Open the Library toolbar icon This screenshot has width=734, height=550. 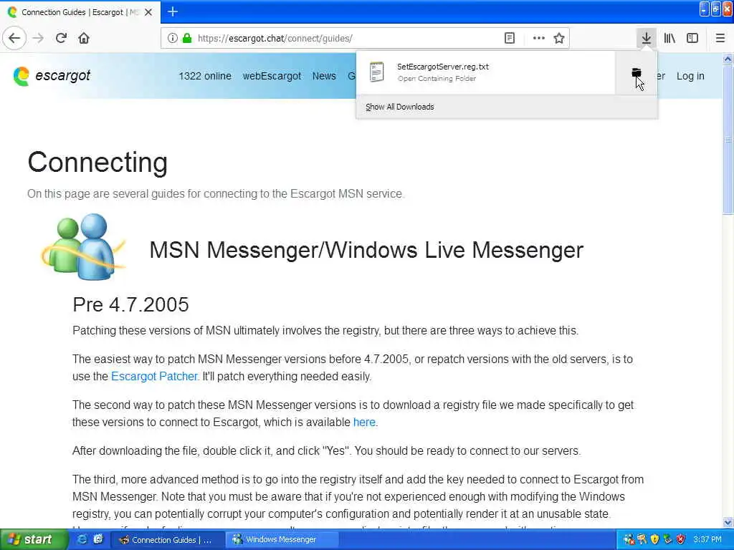pyautogui.click(x=669, y=38)
